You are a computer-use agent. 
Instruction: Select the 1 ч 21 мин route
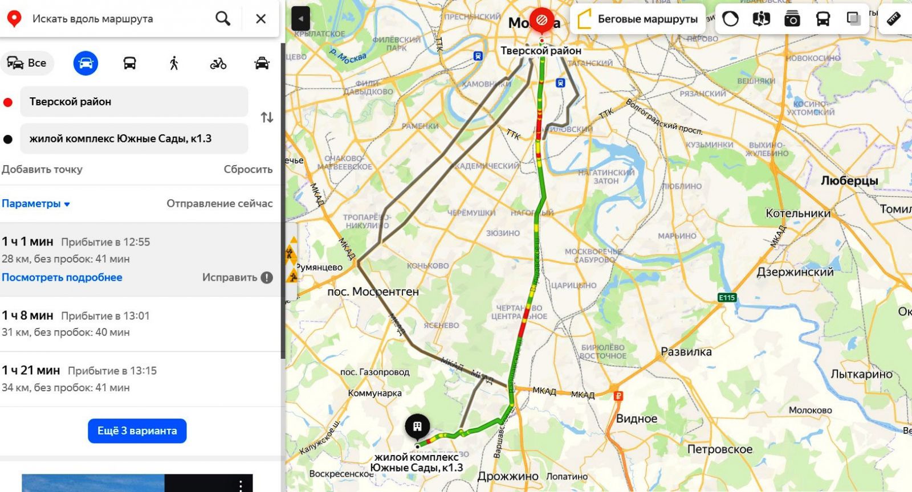[140, 379]
